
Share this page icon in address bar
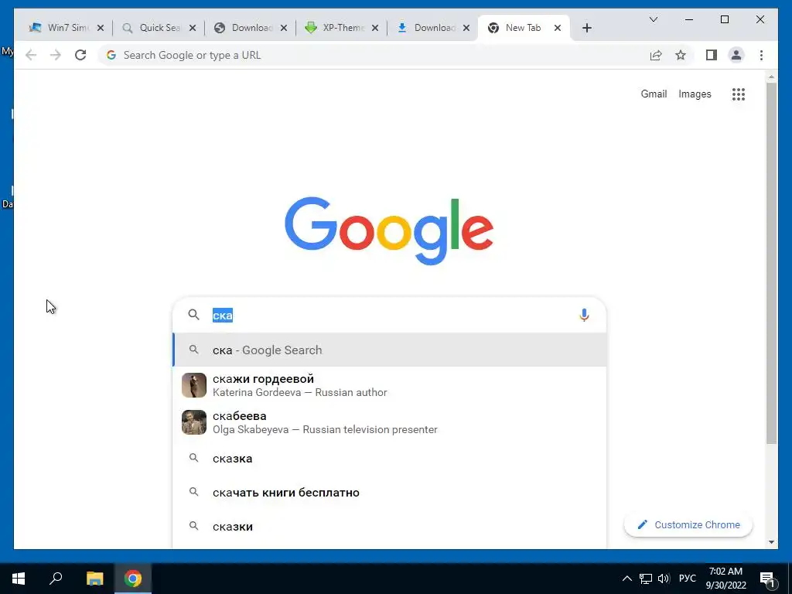tap(656, 55)
